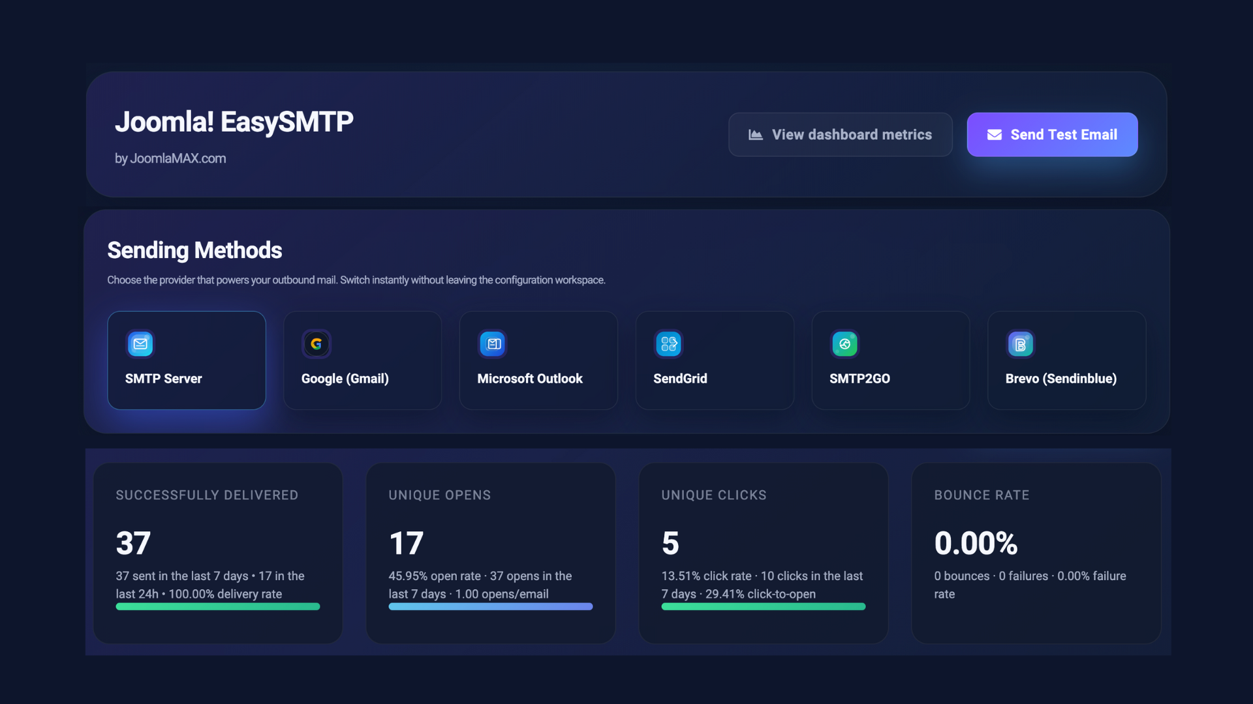Viewport: 1253px width, 704px height.
Task: Select the SMTP2GO gear icon
Action: (844, 344)
